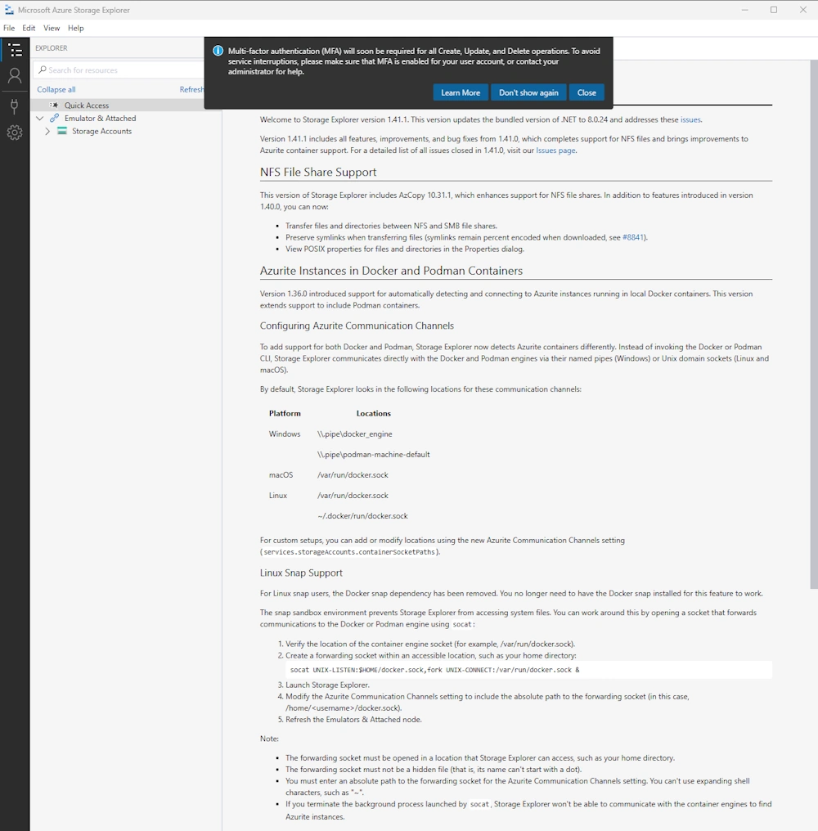Open the Help menu

pyautogui.click(x=75, y=28)
